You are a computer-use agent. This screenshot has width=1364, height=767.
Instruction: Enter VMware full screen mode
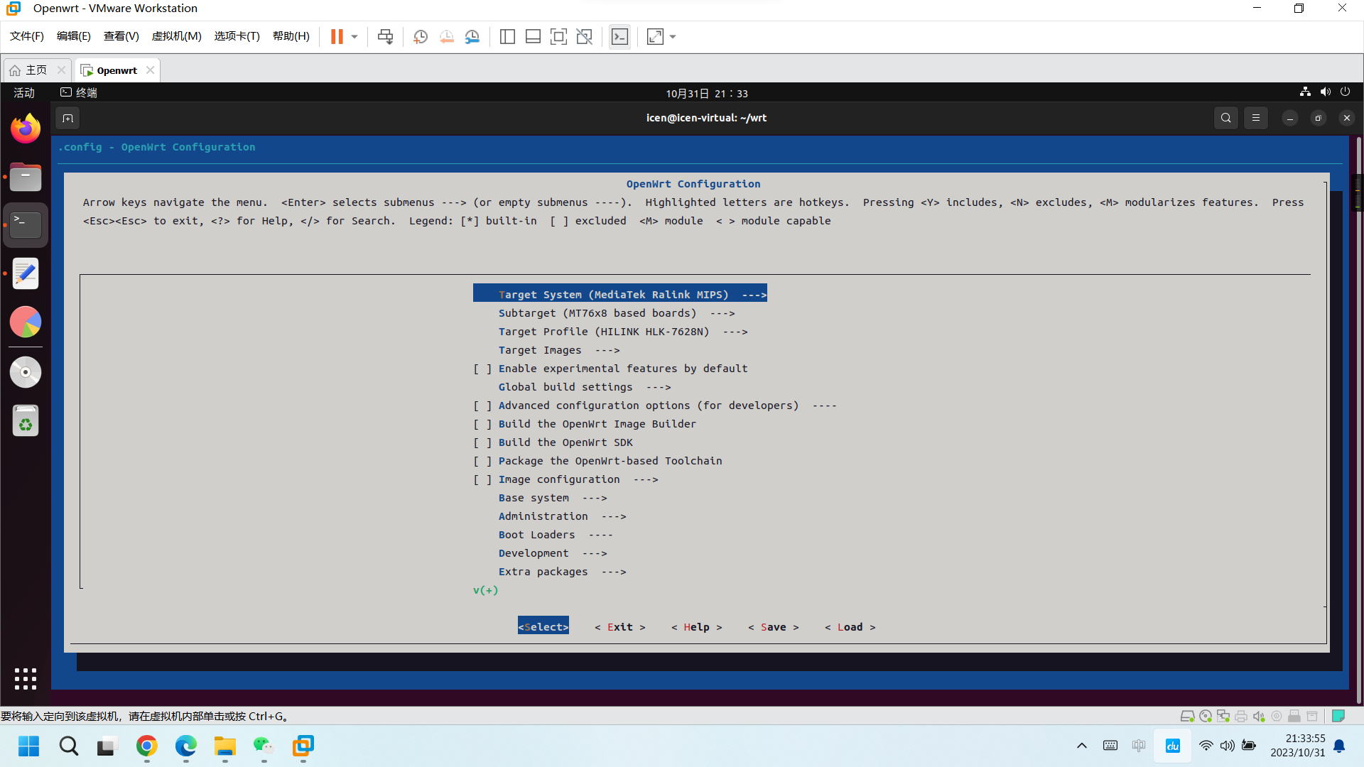(558, 36)
